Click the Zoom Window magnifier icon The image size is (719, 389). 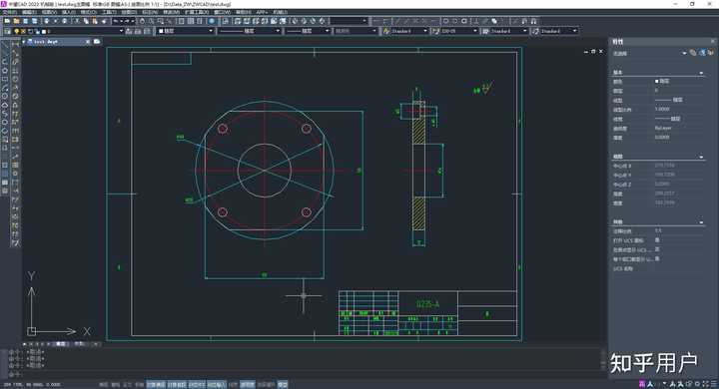160,21
